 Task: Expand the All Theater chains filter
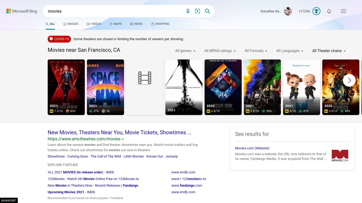click(329, 51)
